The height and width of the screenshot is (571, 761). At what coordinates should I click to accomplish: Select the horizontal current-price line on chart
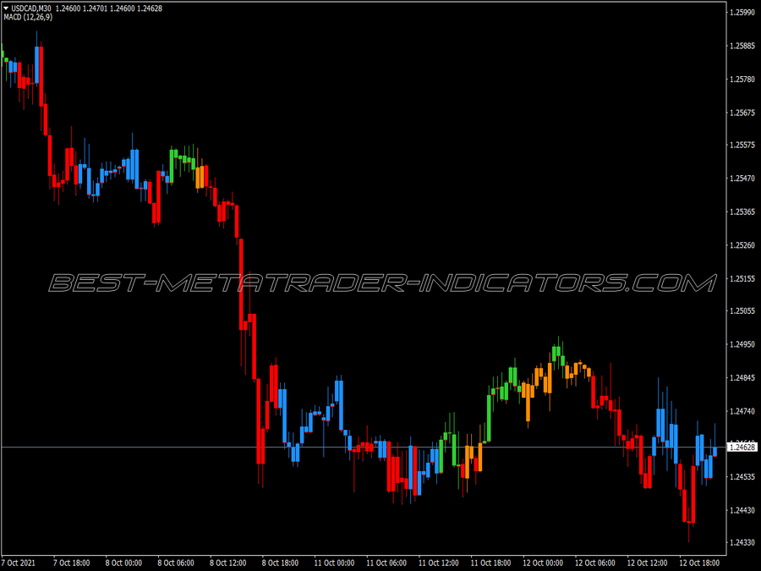tap(363, 447)
